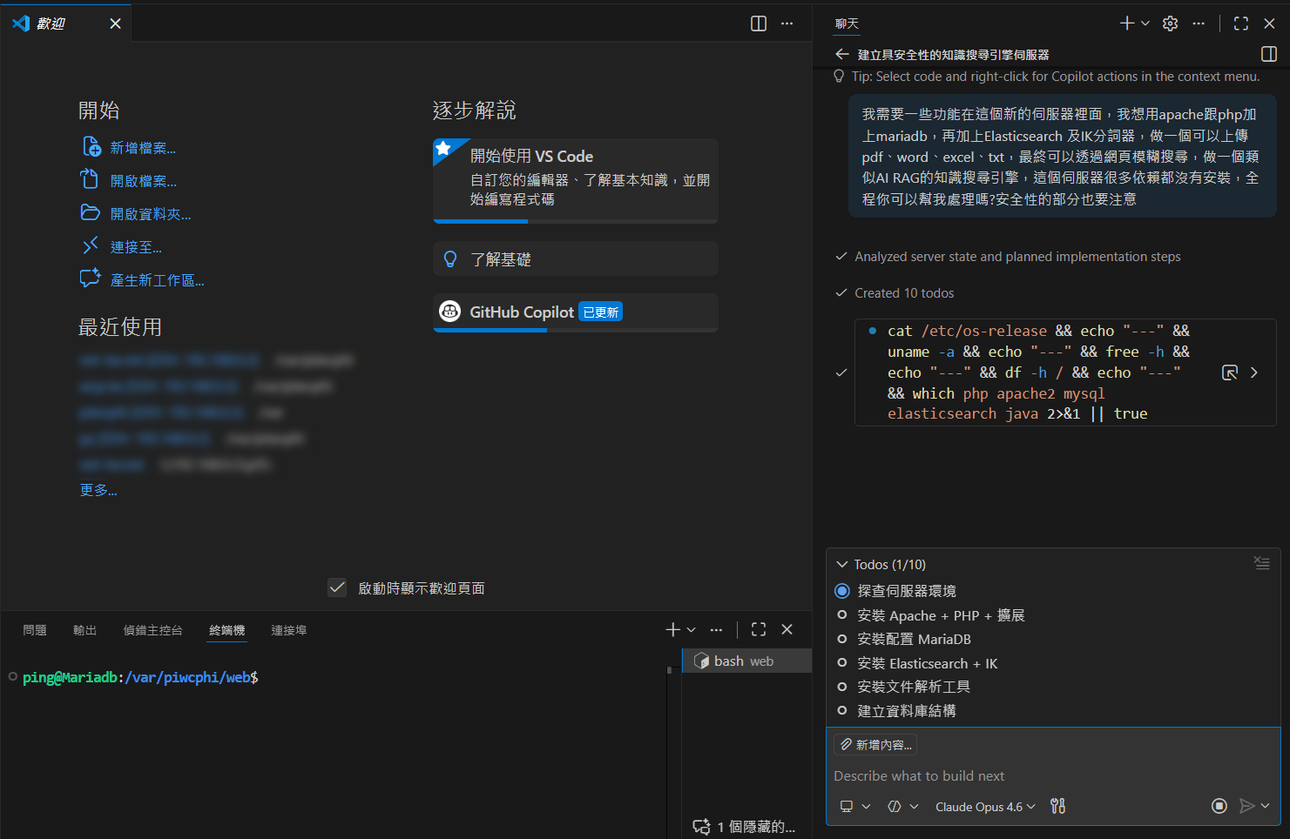This screenshot has width=1290, height=839.
Task: Switch to the 輸出 panel tab
Action: 84,630
